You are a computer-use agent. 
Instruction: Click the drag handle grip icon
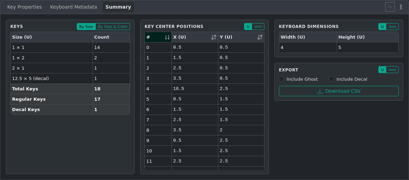pyautogui.click(x=401, y=7)
